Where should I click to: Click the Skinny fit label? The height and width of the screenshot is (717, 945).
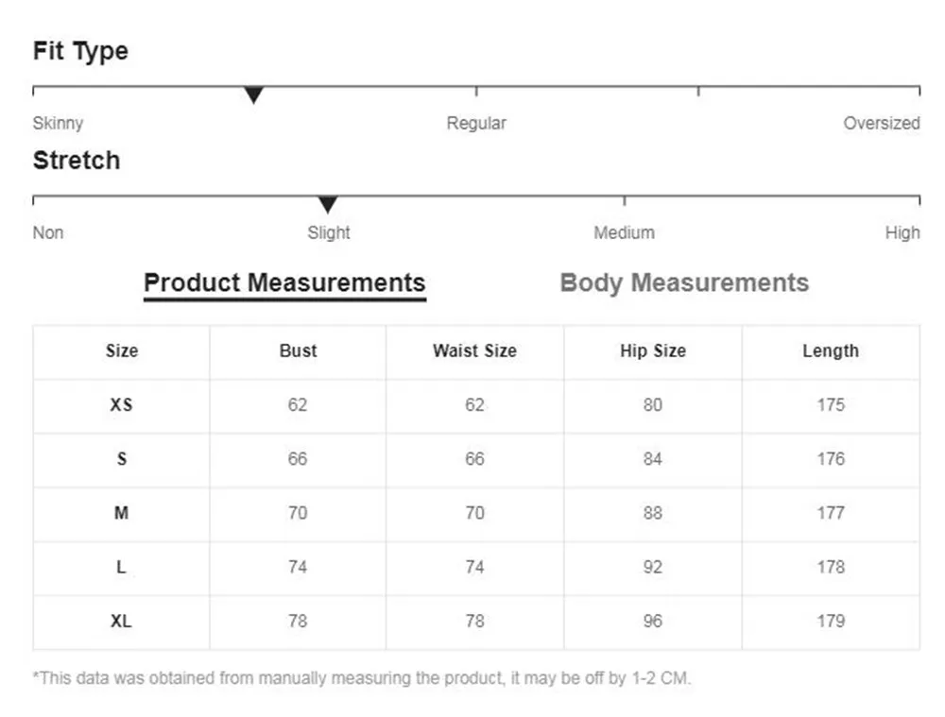click(x=58, y=123)
